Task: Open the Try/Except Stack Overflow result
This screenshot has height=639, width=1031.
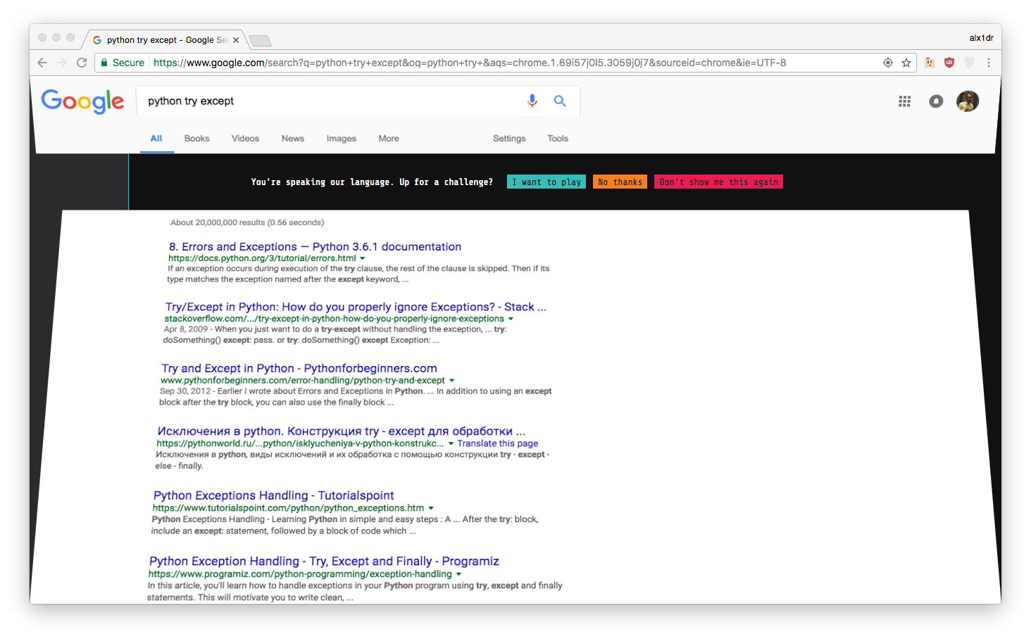Action: pos(356,307)
